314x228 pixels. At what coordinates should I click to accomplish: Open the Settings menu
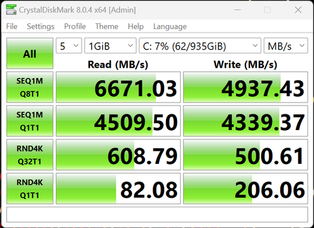(x=41, y=26)
